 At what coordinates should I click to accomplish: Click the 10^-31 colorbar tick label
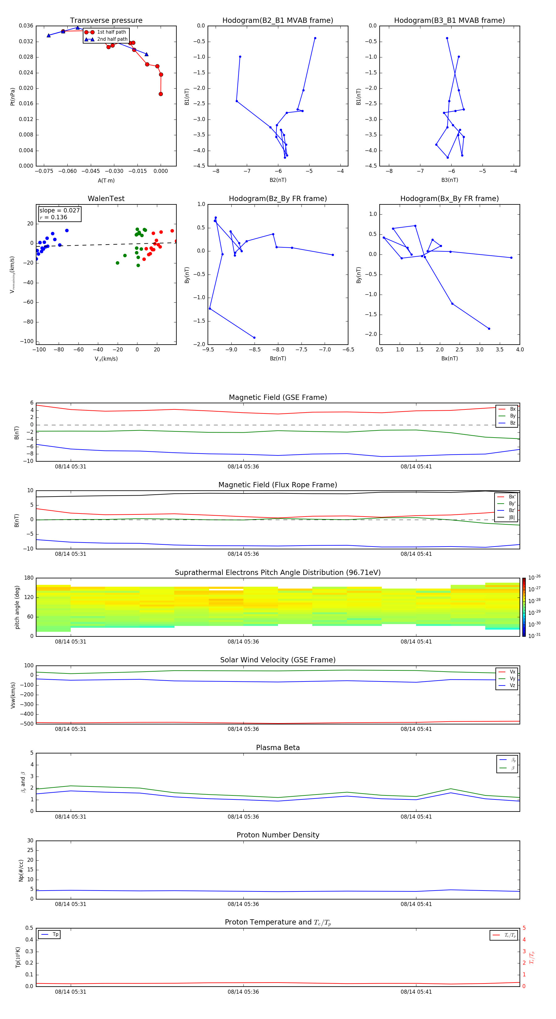pyautogui.click(x=534, y=636)
